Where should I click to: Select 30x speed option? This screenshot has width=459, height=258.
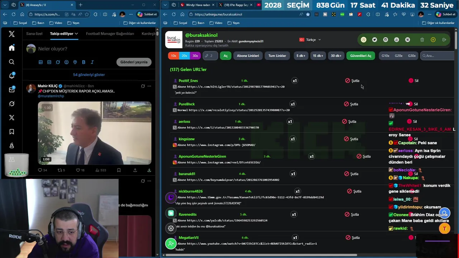[x=195, y=56]
